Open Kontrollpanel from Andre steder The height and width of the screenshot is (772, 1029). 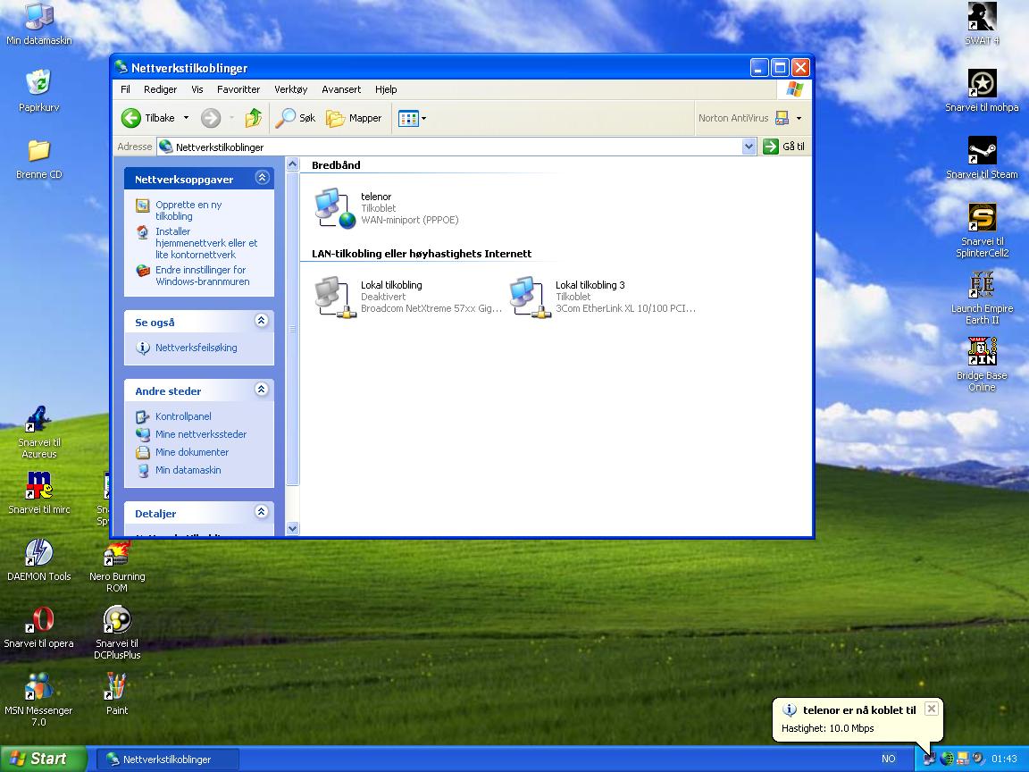183,417
